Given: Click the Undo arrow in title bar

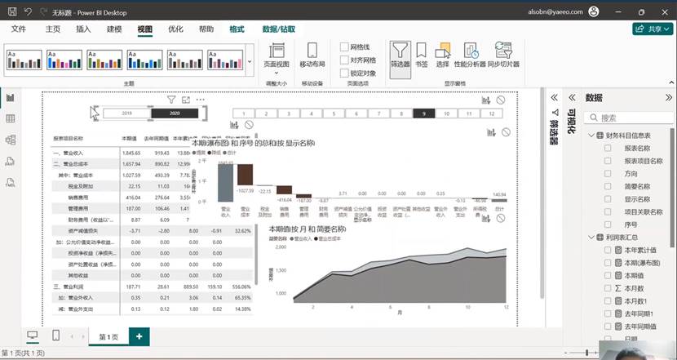Looking at the screenshot, I should (x=28, y=11).
